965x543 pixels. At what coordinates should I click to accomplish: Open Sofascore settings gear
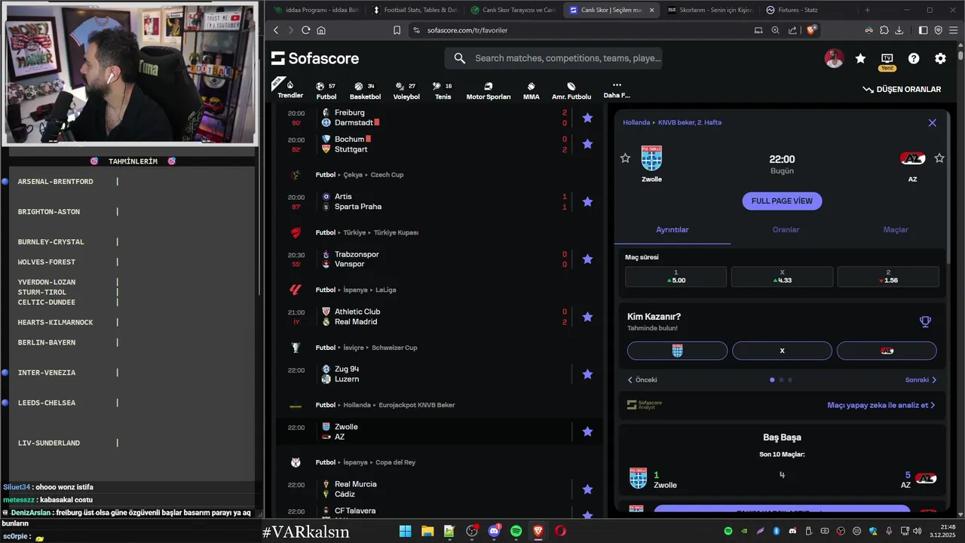coord(940,58)
